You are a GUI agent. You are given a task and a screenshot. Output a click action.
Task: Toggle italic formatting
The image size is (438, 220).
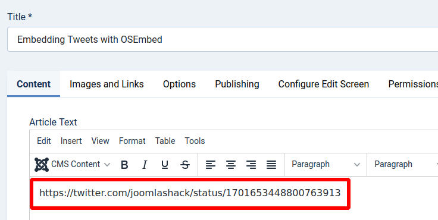click(x=145, y=165)
